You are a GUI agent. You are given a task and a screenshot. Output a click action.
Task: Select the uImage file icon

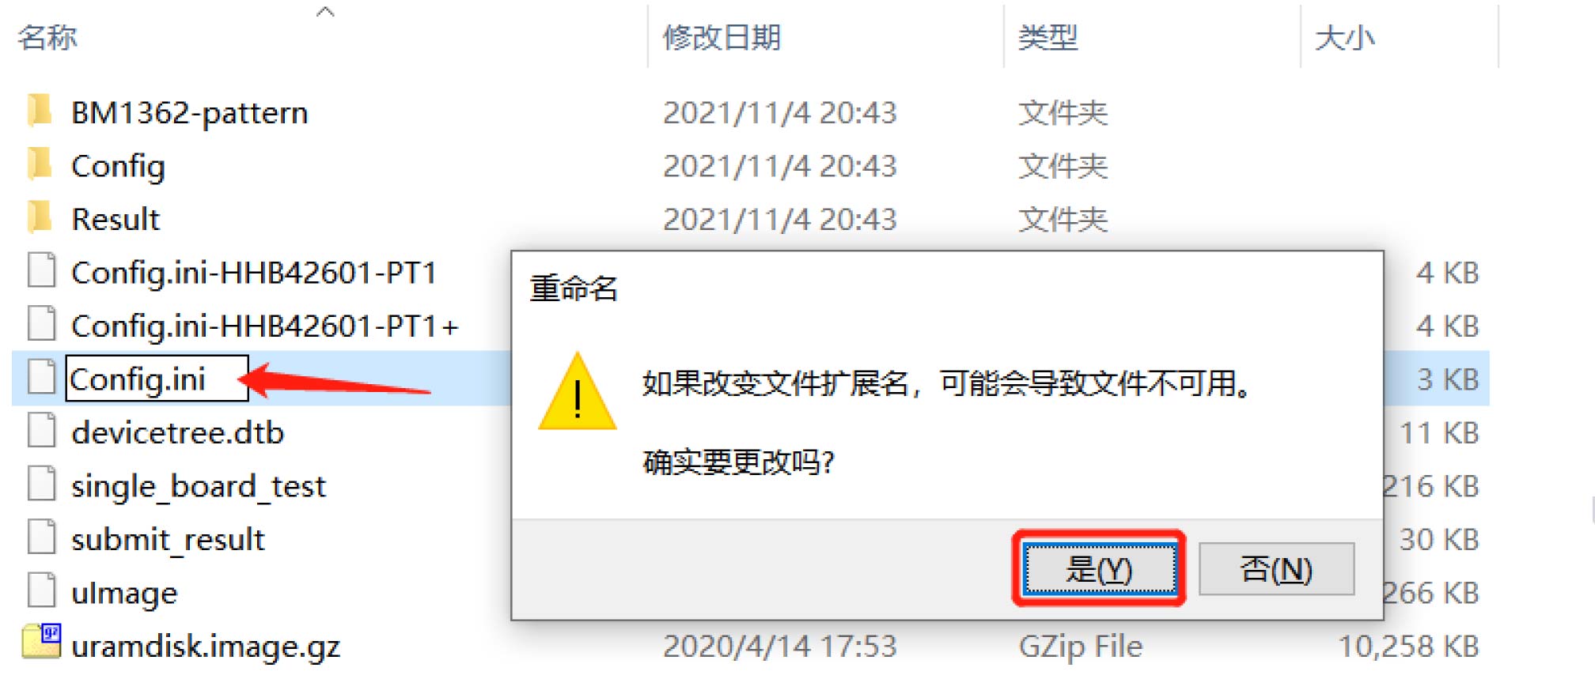click(41, 590)
